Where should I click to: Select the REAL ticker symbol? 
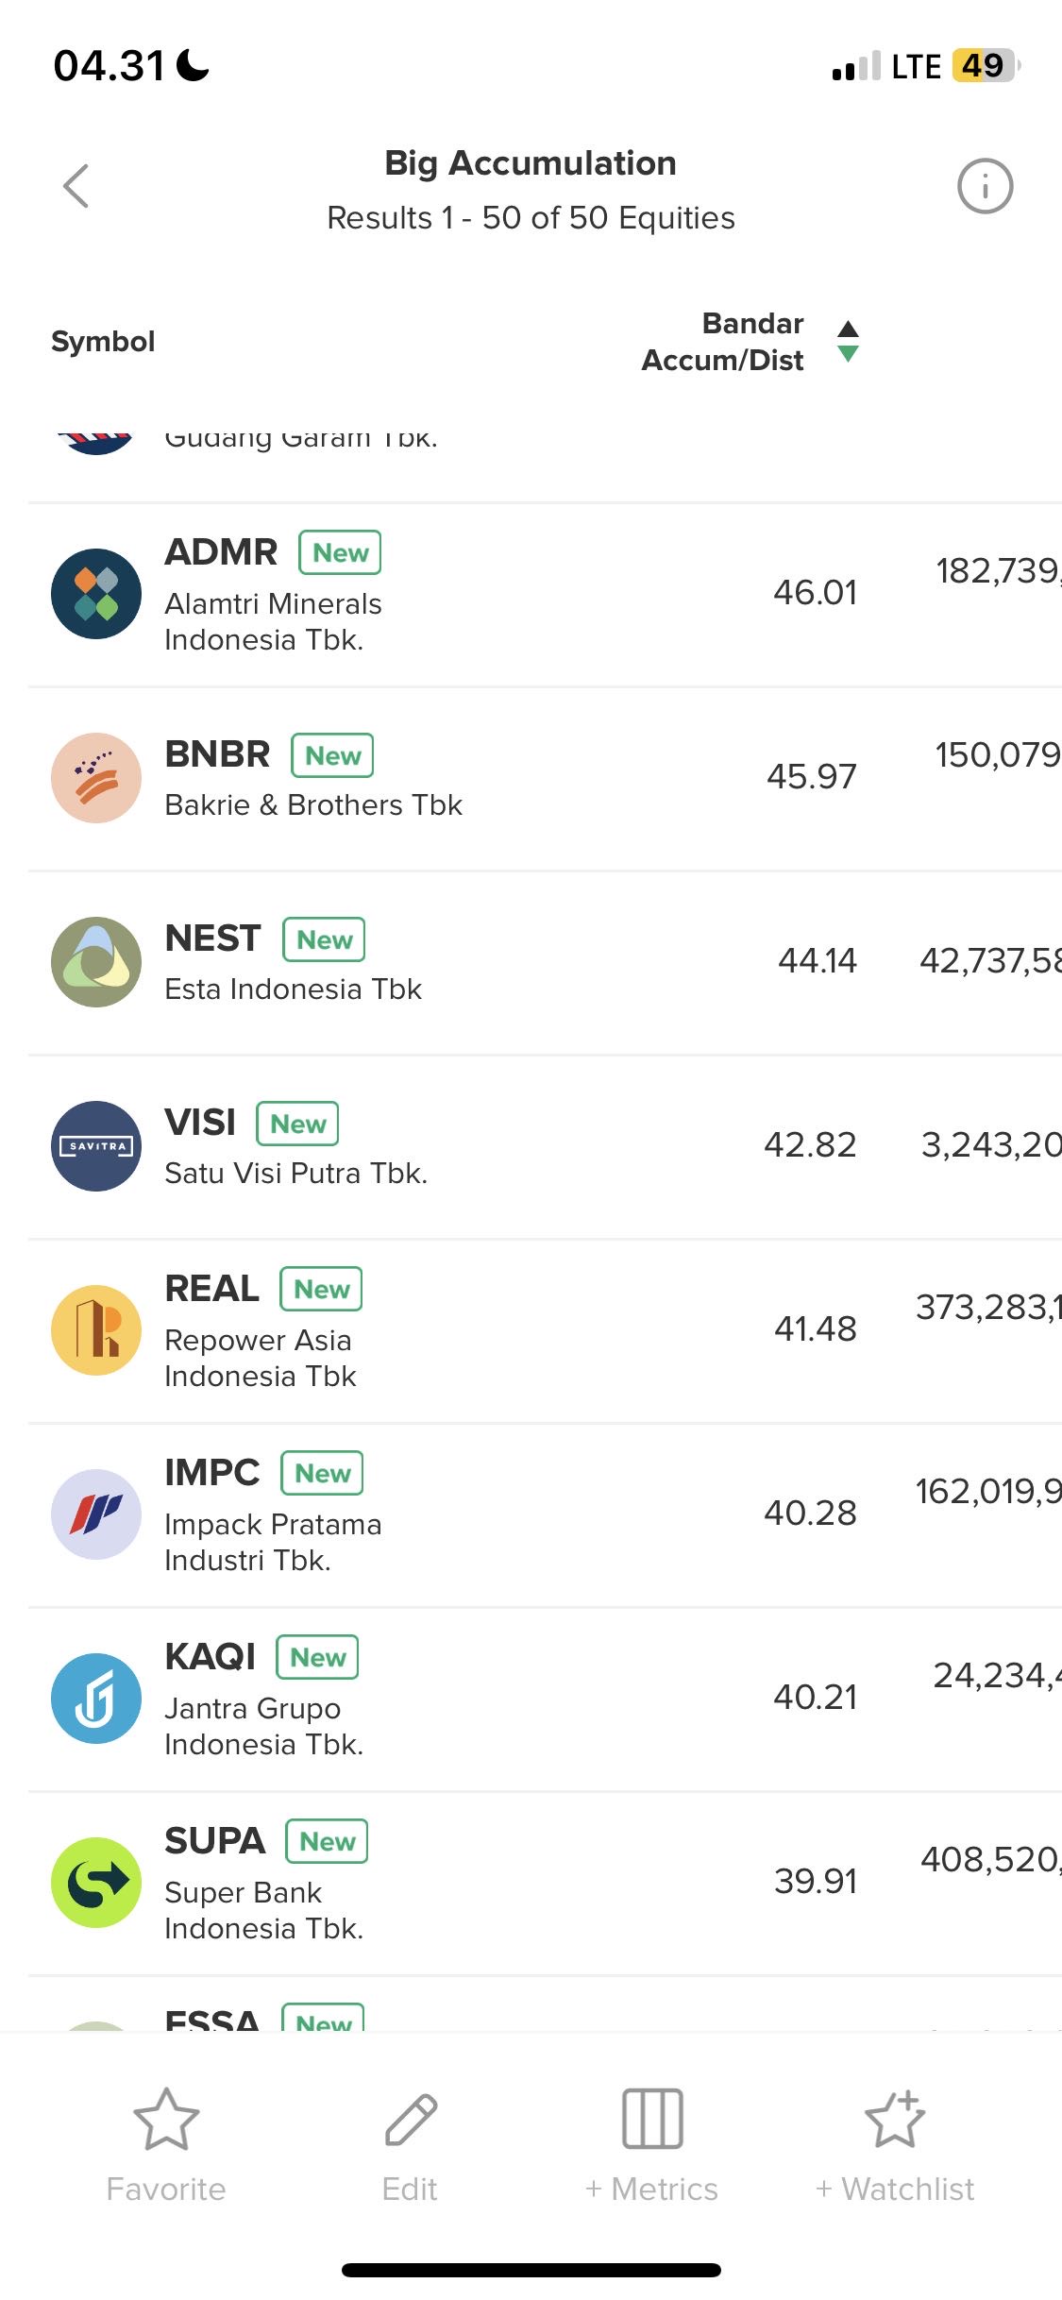point(212,1289)
